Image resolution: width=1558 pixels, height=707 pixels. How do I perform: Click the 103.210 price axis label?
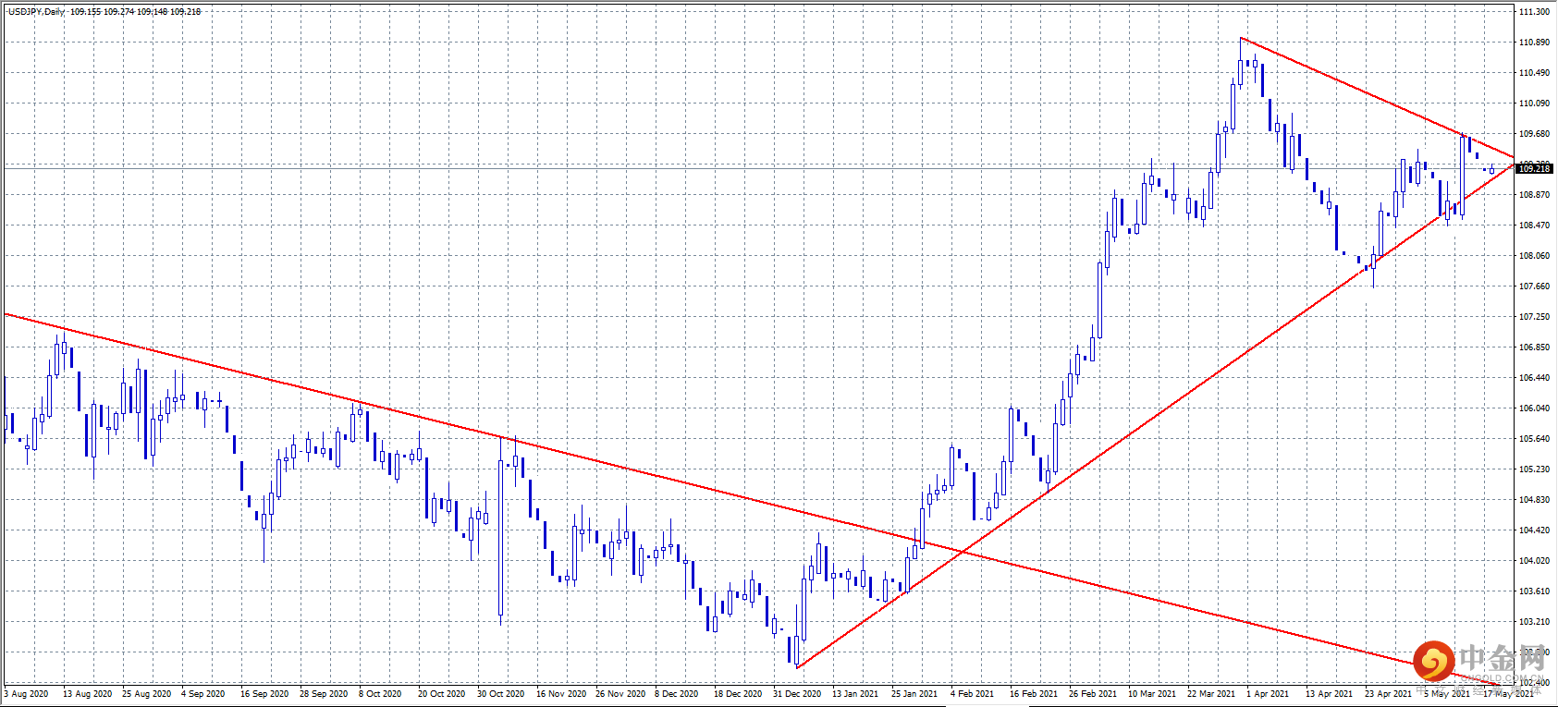[x=1535, y=622]
